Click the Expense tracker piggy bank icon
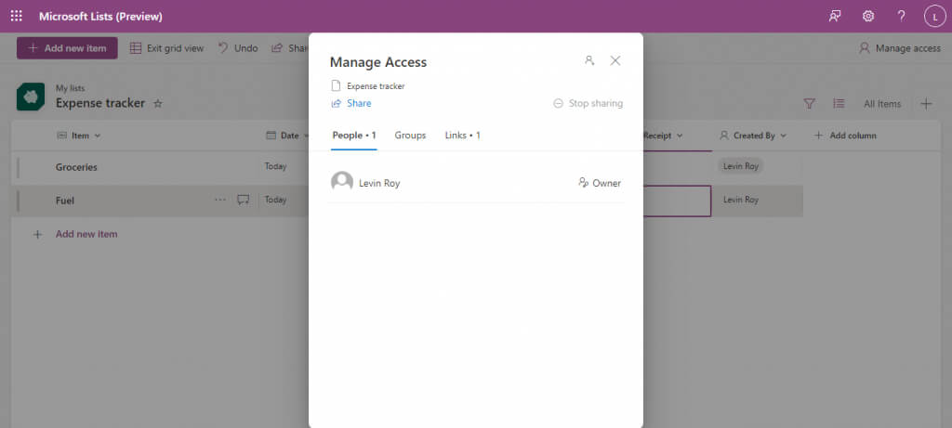This screenshot has width=952, height=428. [x=31, y=97]
